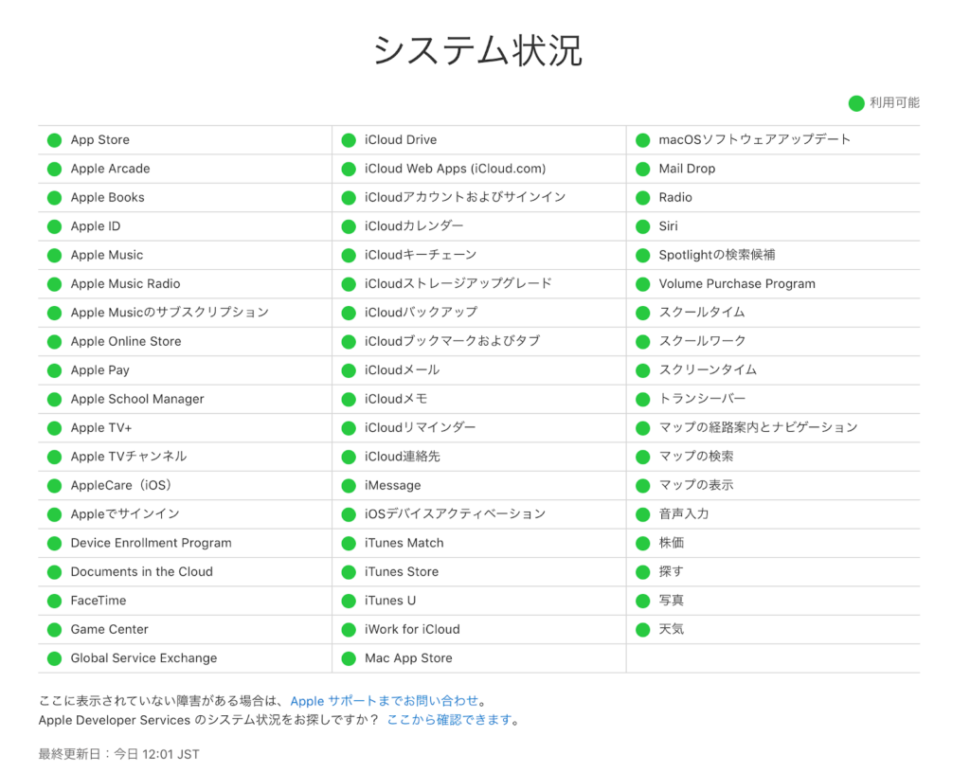Select the マップの検索 service row
This screenshot has width=970, height=773.
pyautogui.click(x=695, y=457)
